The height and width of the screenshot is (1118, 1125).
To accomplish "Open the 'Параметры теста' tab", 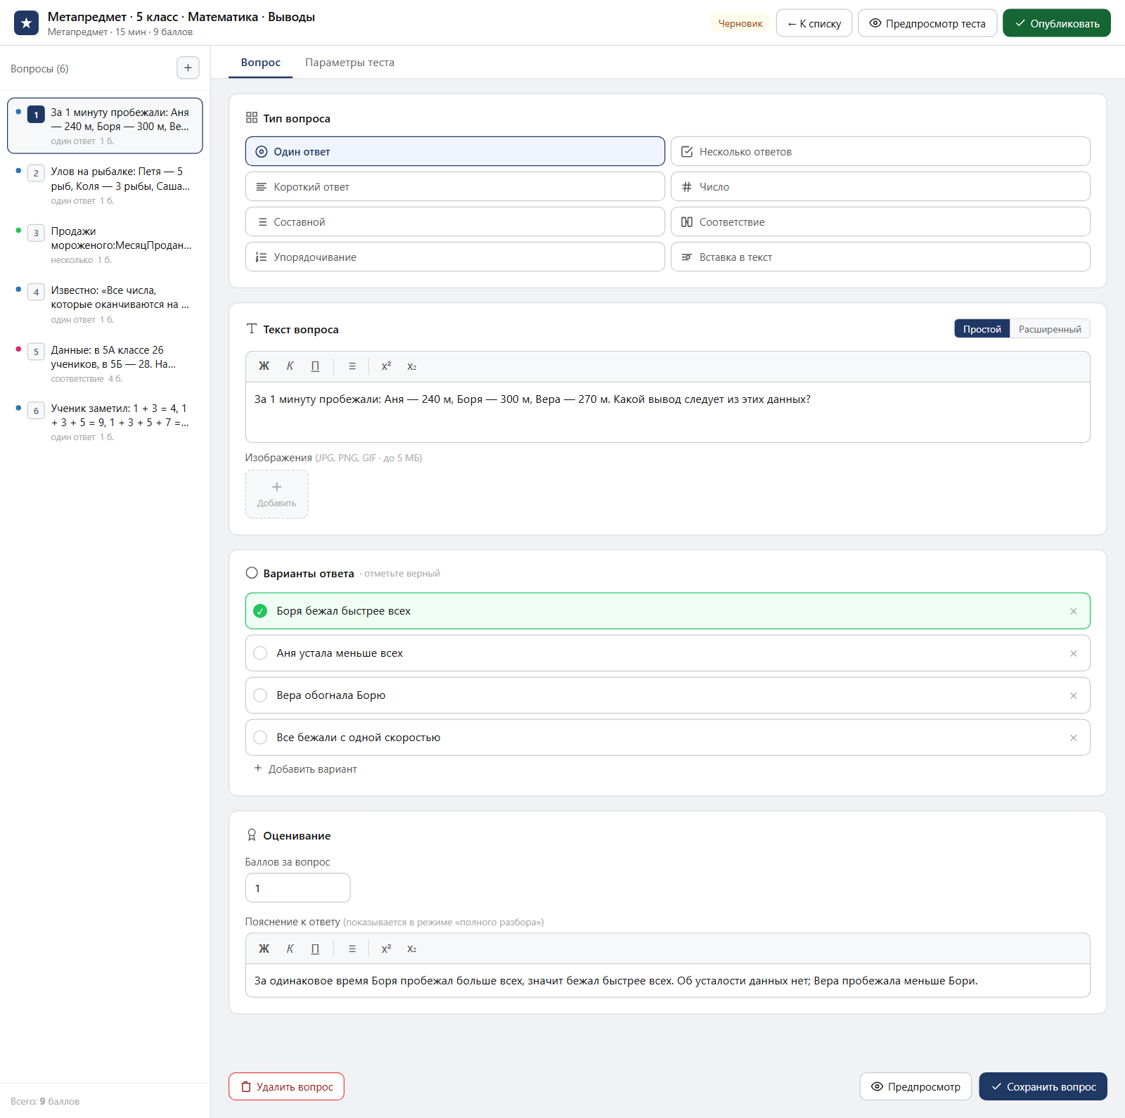I will pyautogui.click(x=349, y=63).
